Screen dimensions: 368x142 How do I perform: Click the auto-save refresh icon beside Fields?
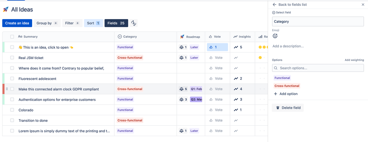(x=134, y=23)
